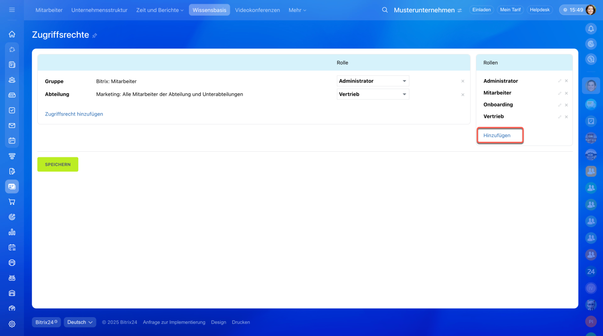Delete the Mitarbeiter role with its X
This screenshot has height=336, width=603.
pyautogui.click(x=566, y=93)
